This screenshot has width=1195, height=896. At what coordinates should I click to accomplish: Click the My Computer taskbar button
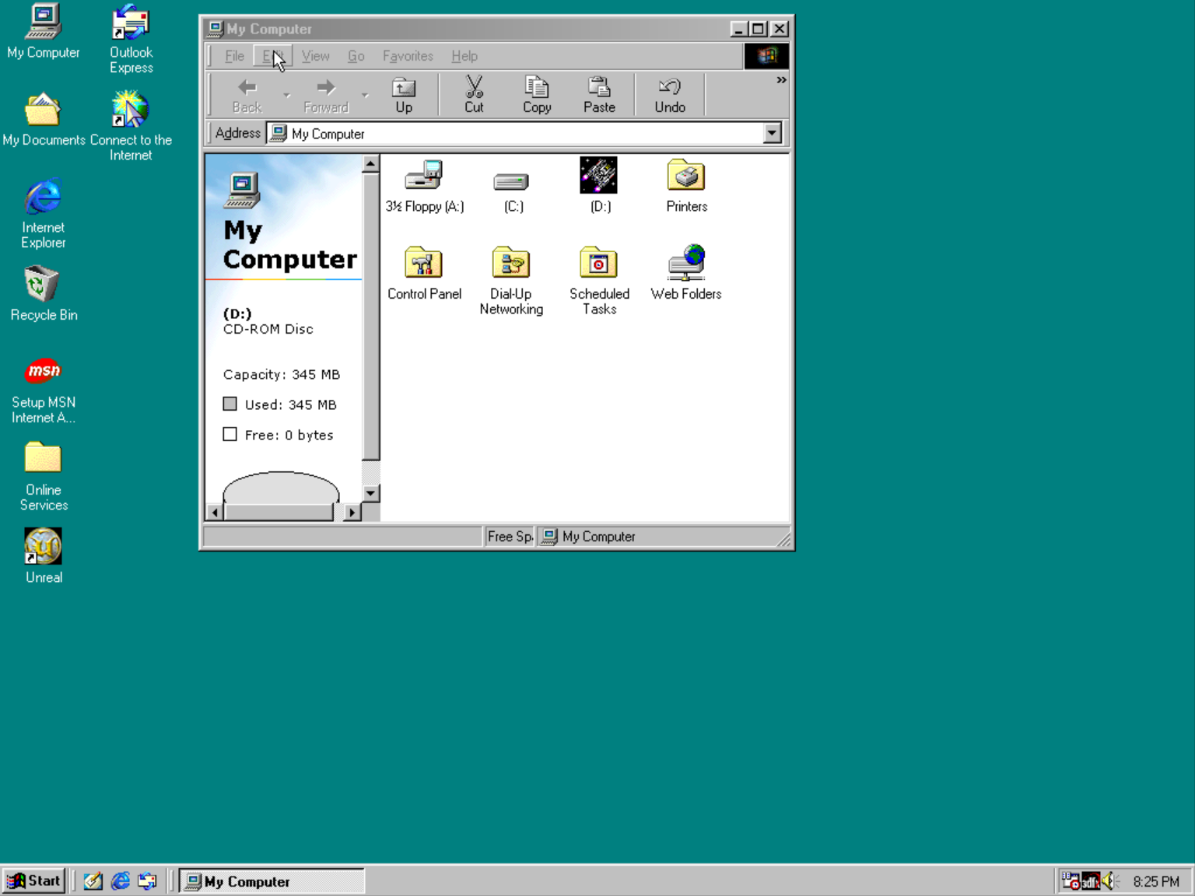click(x=272, y=881)
